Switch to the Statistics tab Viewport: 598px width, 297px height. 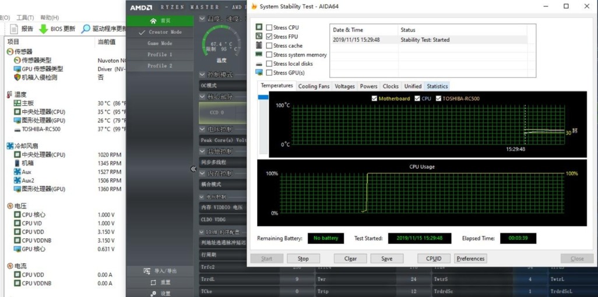coord(437,86)
